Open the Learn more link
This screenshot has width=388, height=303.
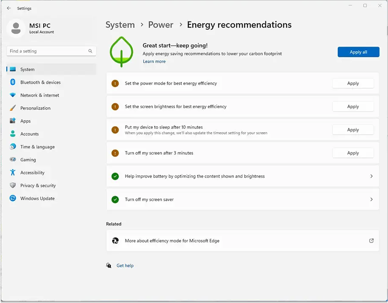pos(154,61)
